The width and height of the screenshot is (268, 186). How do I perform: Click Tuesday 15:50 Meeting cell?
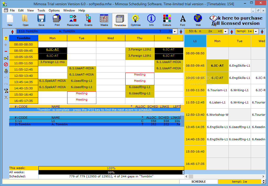(x=82, y=94)
